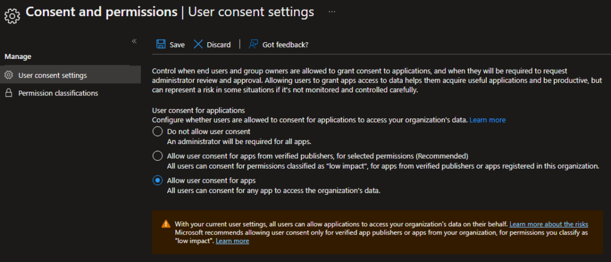Select Allow user consent for apps radio
611x262 pixels.
coord(158,180)
